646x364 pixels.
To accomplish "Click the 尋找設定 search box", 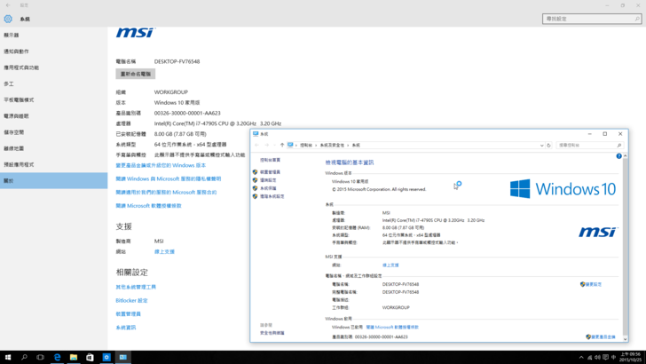I will click(x=590, y=18).
